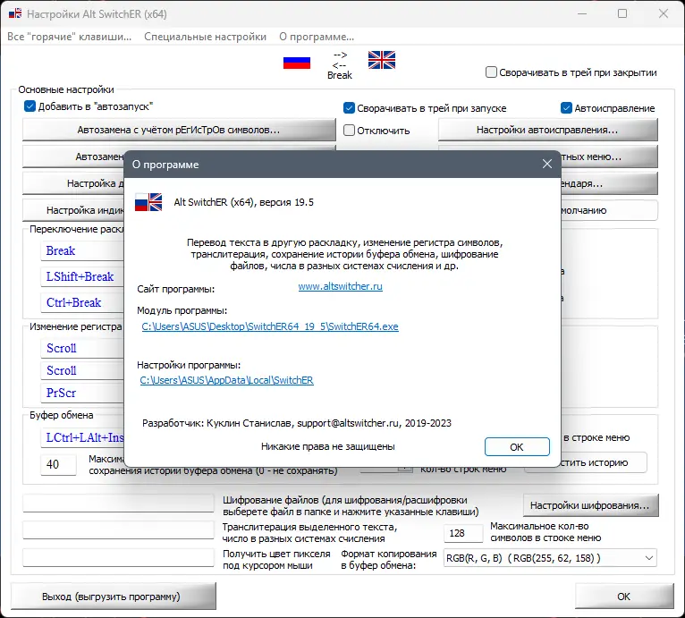Click empty hotkey field for Получить цвет пикселя
This screenshot has width=685, height=618.
point(118,558)
